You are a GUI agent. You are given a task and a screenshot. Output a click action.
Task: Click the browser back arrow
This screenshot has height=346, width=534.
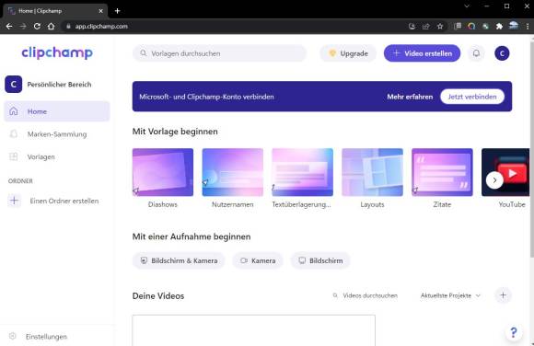(x=9, y=26)
